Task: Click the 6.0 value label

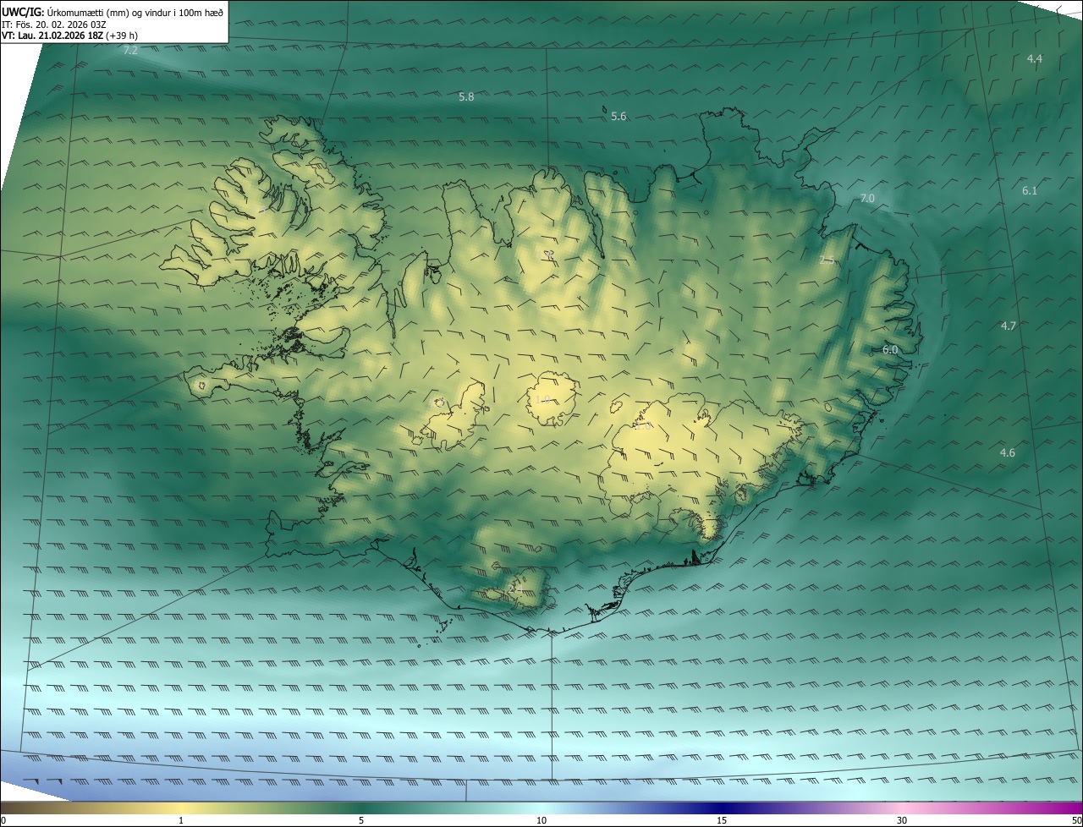Action: pyautogui.click(x=890, y=350)
